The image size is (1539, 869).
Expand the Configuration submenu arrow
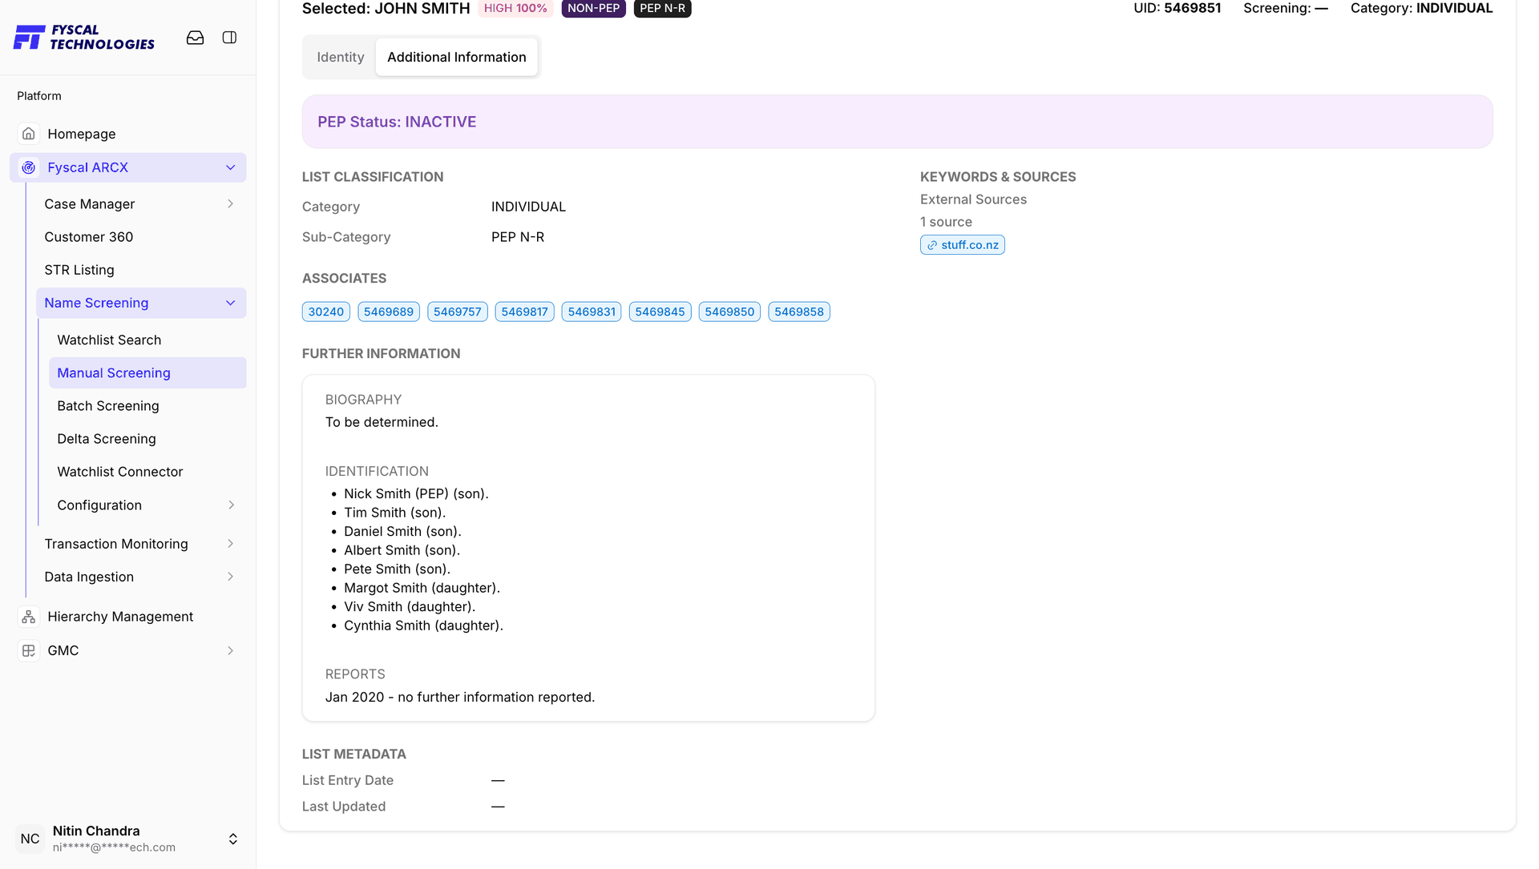[231, 505]
